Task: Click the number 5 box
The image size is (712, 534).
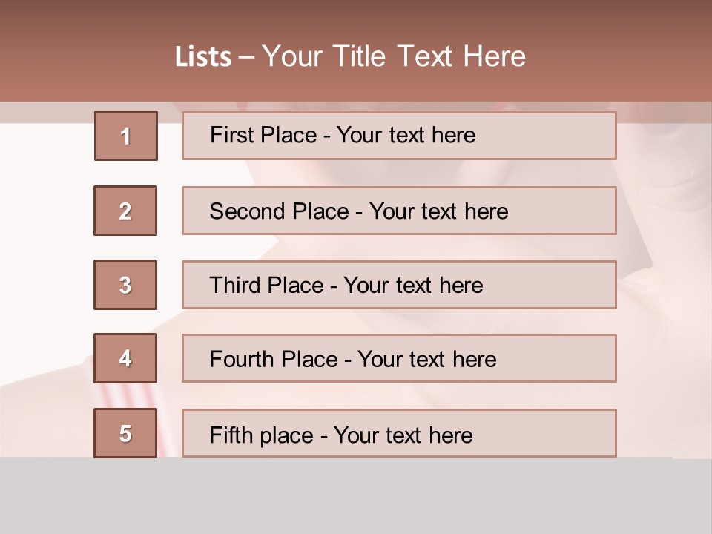Action: [125, 433]
